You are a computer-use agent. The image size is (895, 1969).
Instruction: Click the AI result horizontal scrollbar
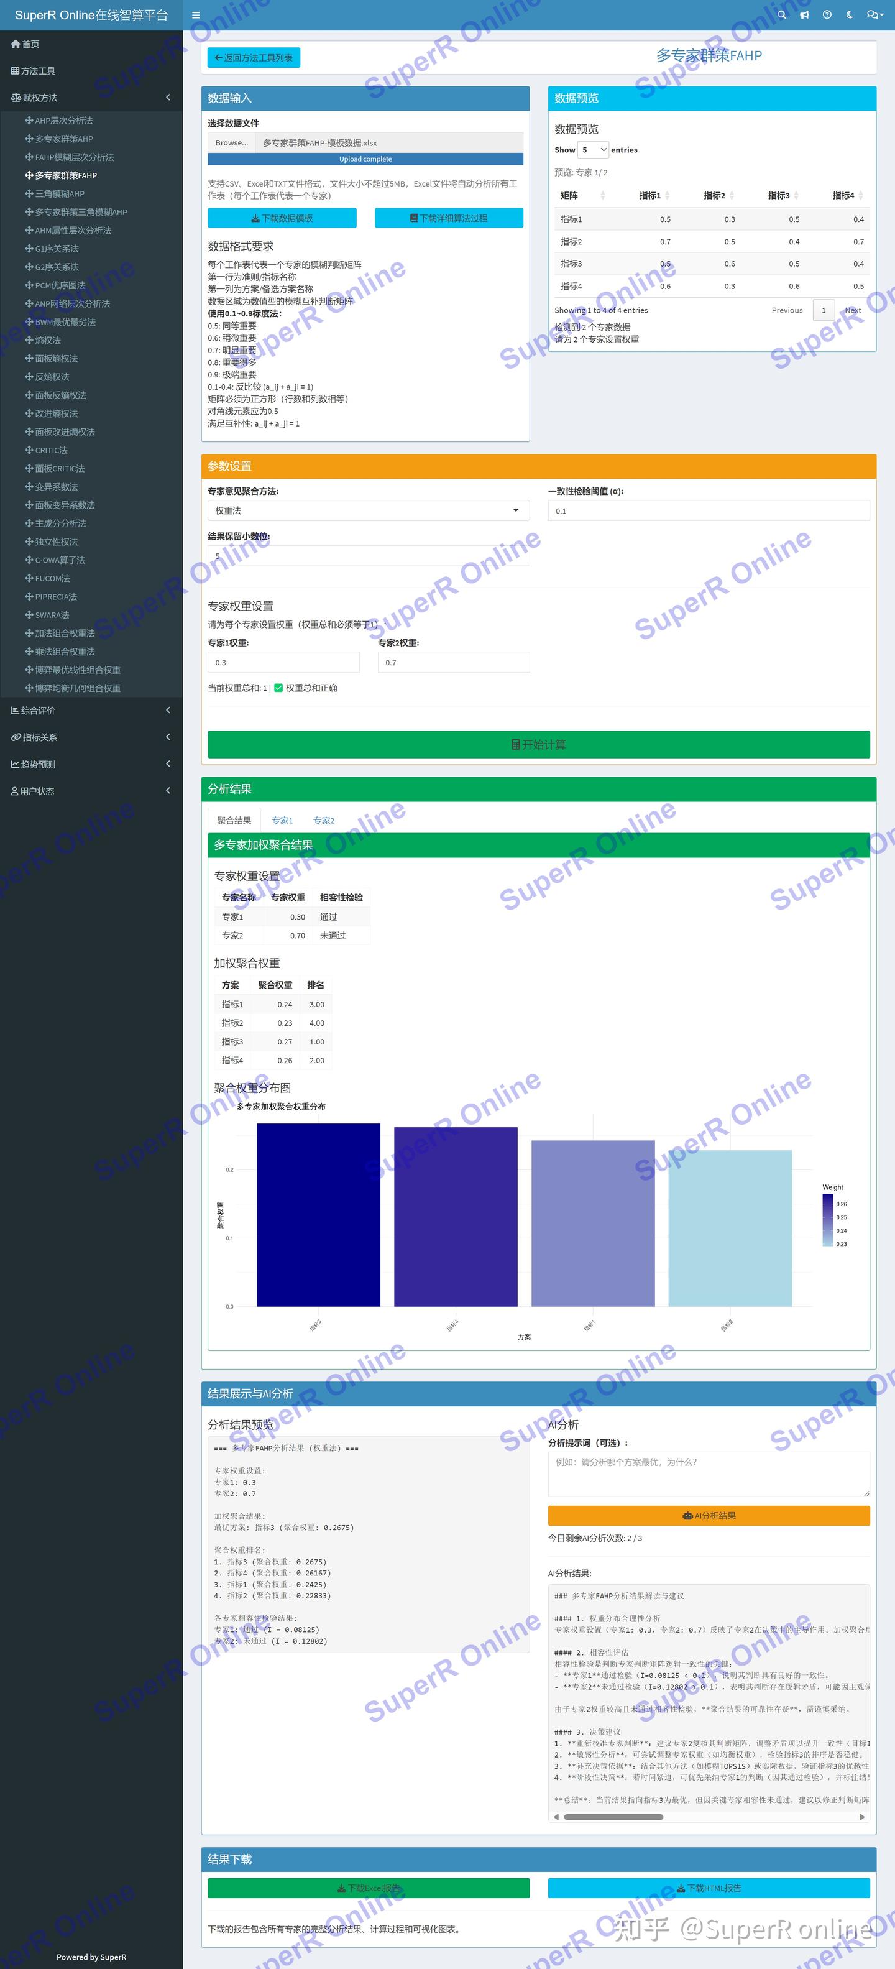tap(613, 1817)
